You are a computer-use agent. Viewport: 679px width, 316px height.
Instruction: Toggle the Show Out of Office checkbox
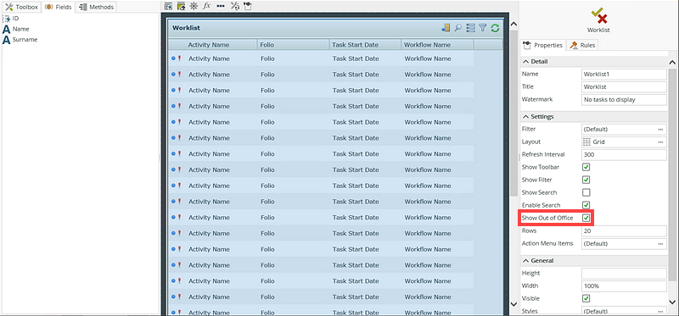click(586, 218)
